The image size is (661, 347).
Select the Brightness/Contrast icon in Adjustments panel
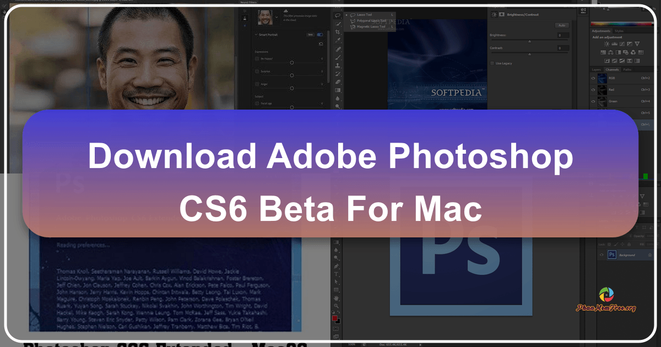(607, 44)
